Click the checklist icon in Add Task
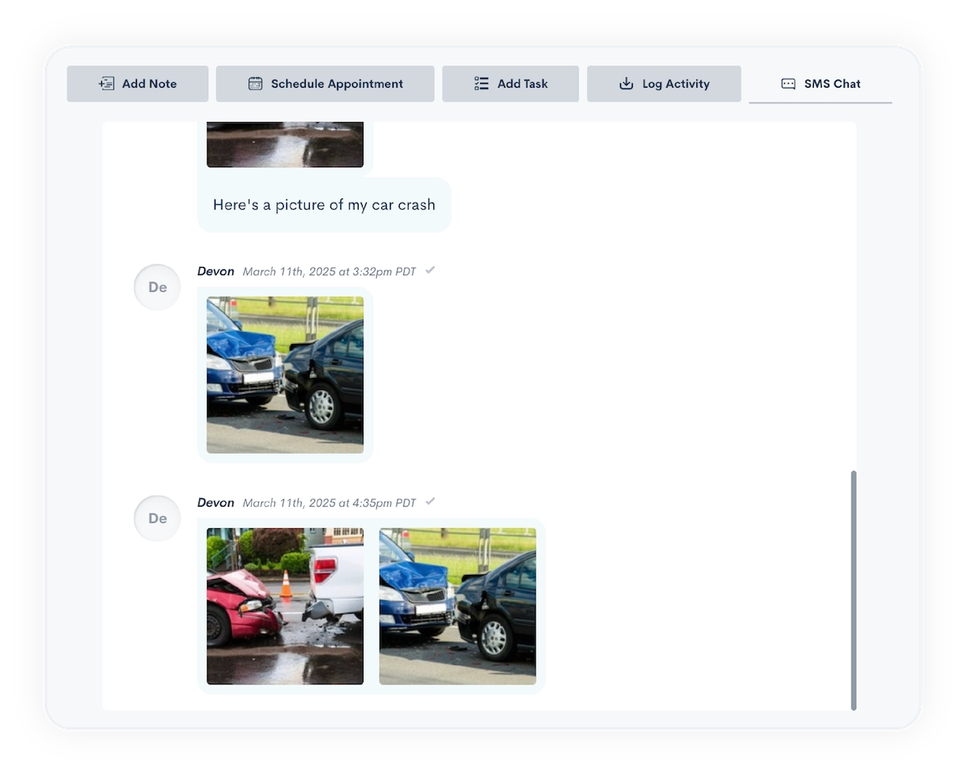The height and width of the screenshot is (776, 965). click(482, 84)
